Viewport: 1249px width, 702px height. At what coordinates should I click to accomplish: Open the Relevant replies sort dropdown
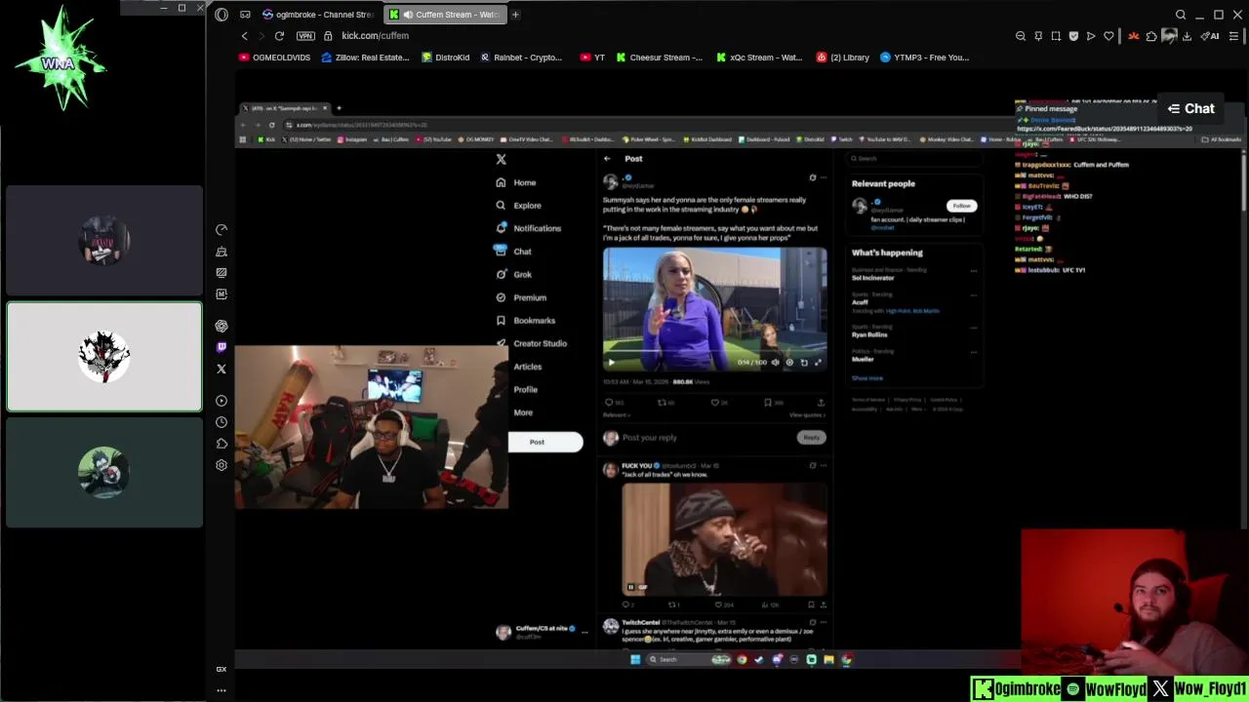click(x=616, y=414)
